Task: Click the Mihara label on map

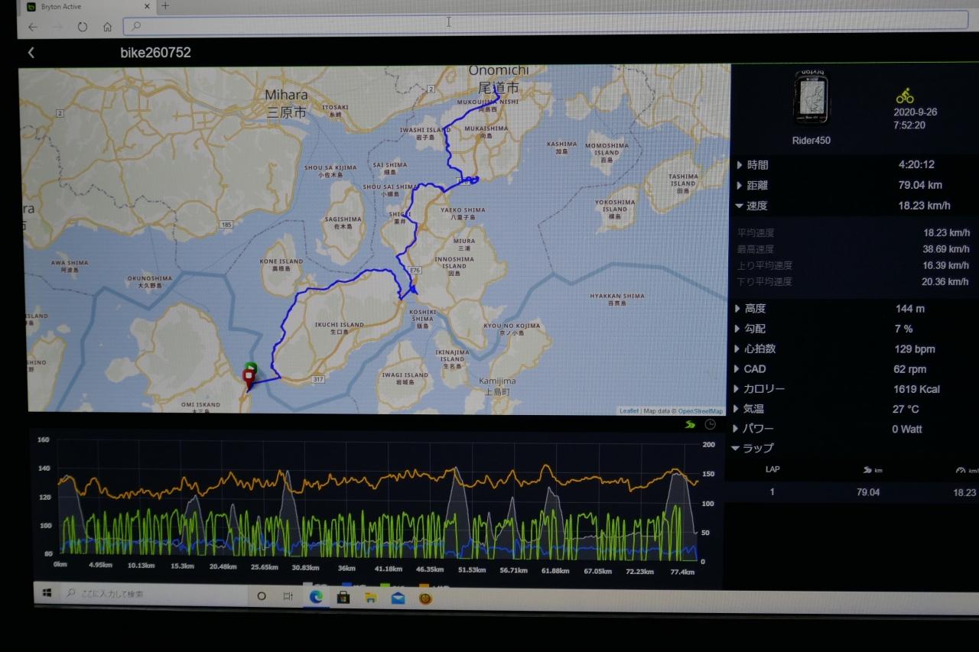Action: tap(286, 95)
